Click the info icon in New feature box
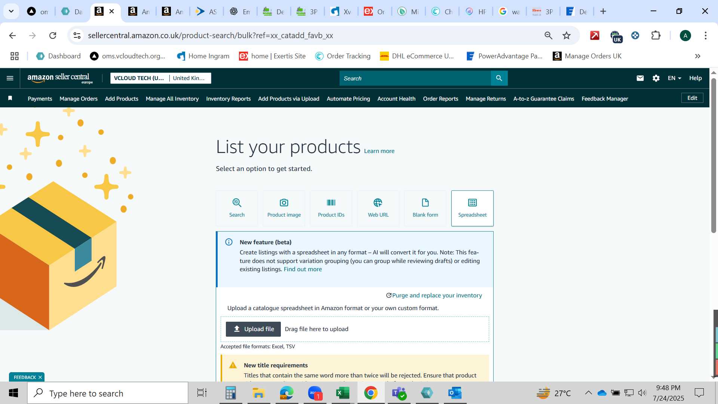718x404 pixels. (x=229, y=242)
